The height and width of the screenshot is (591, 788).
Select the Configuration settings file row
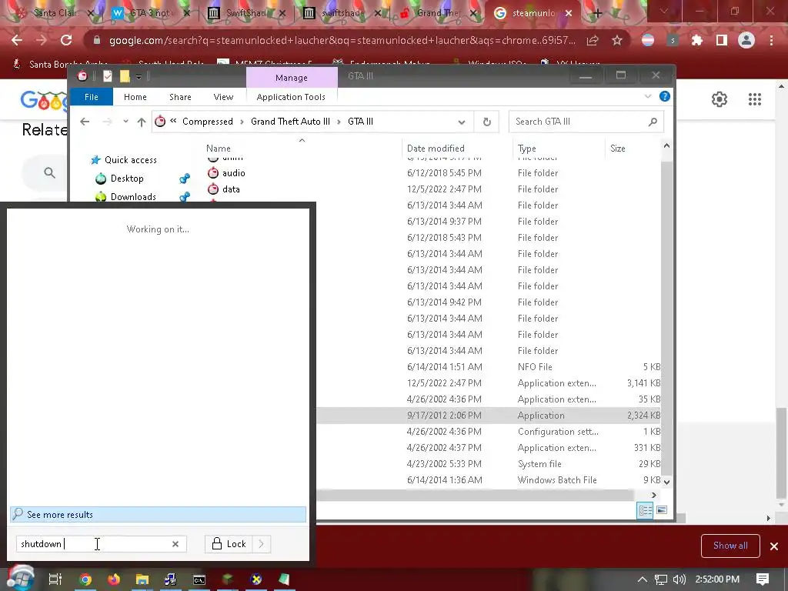tap(489, 432)
